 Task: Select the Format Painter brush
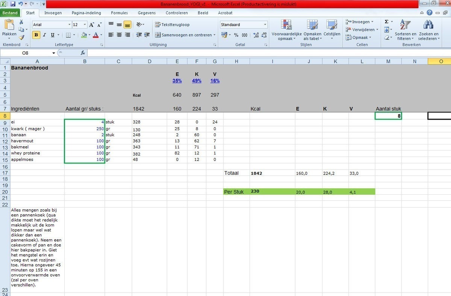(x=21, y=38)
